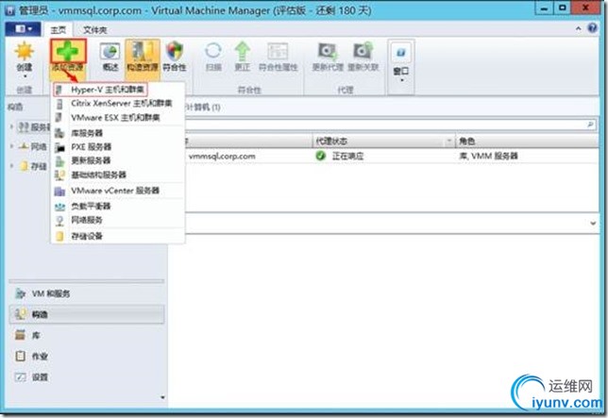608x418 pixels.
Task: Select the 构造资源 ribbon button
Action: [143, 57]
